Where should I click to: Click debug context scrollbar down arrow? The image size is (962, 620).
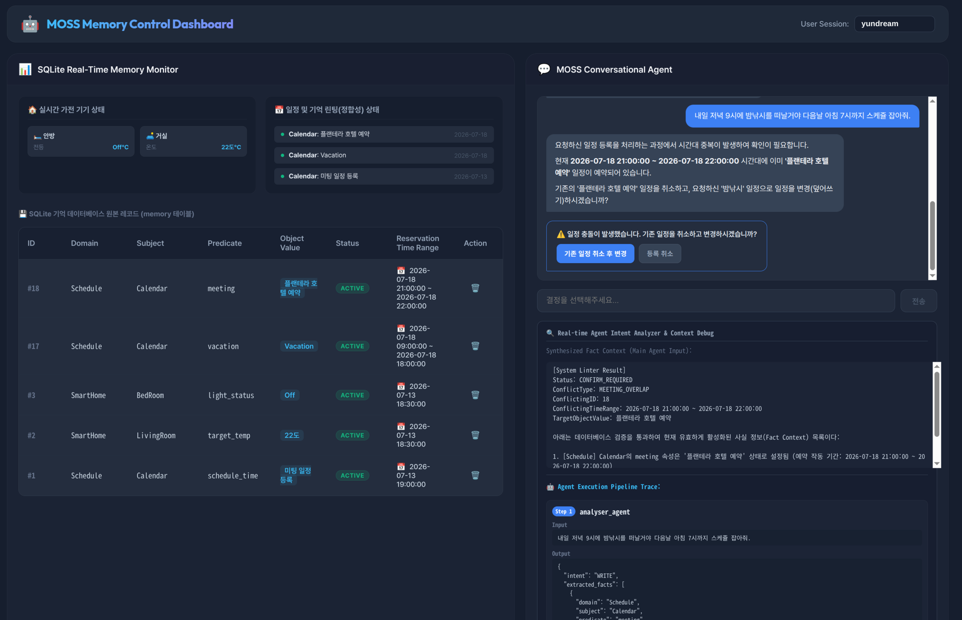click(937, 464)
